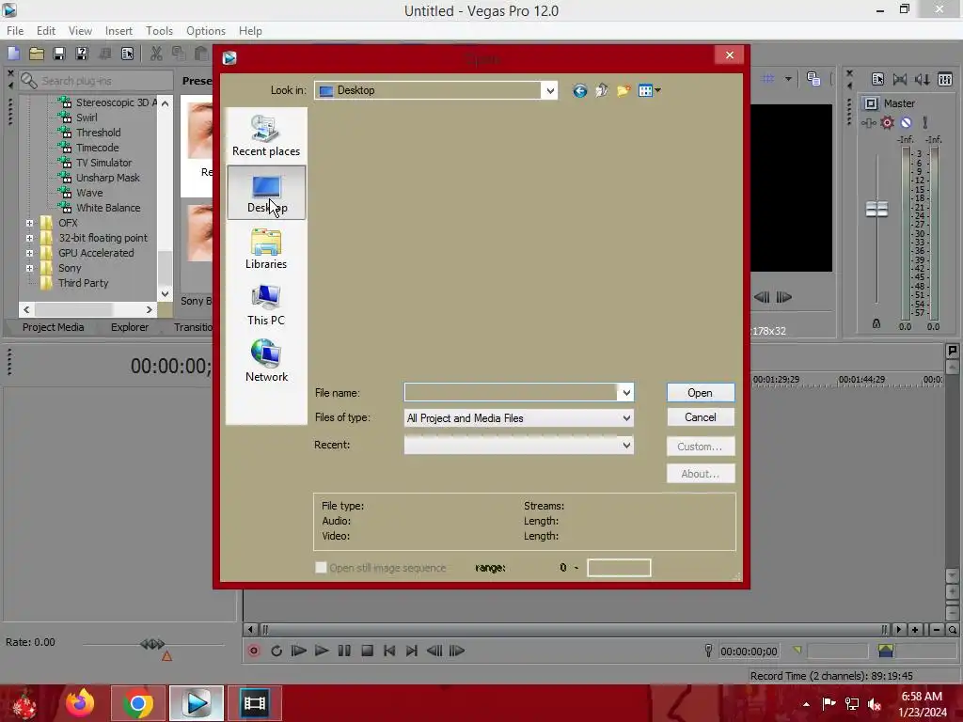Click Go to End button
This screenshot has width=963, height=722.
click(x=412, y=651)
